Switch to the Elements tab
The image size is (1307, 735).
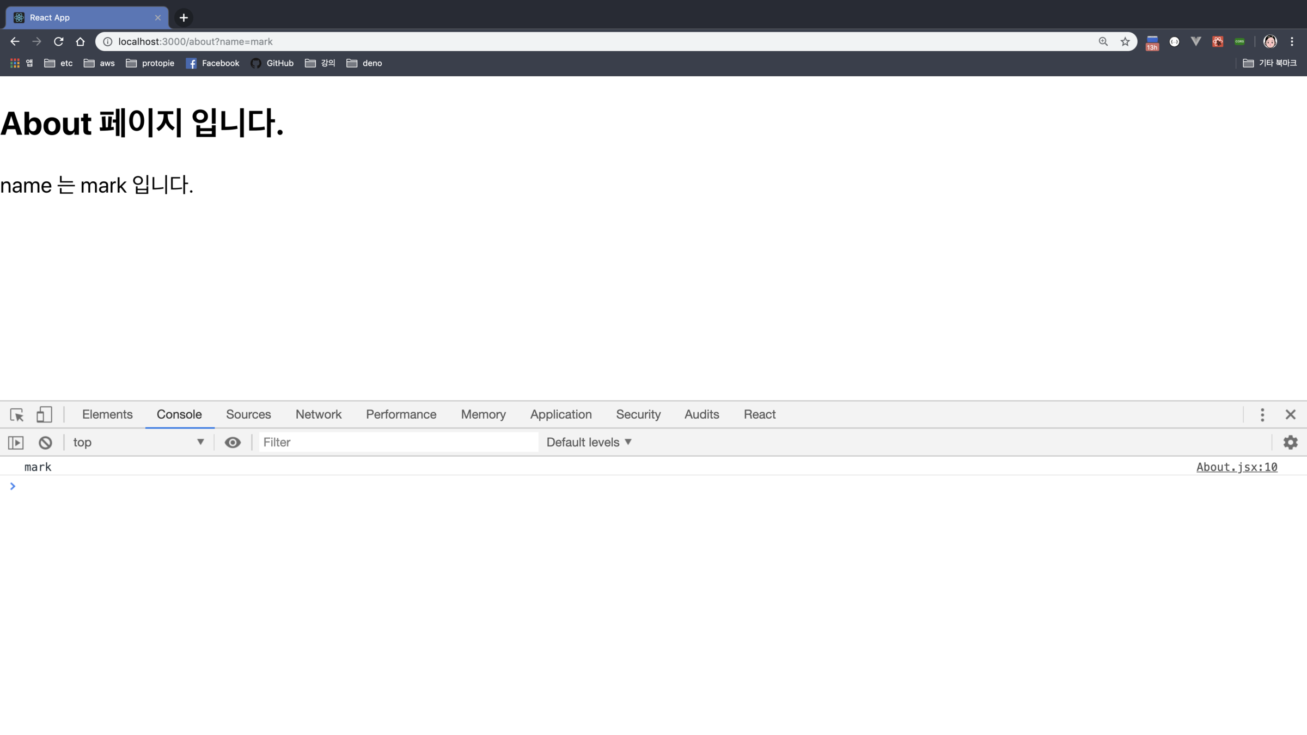pos(107,415)
